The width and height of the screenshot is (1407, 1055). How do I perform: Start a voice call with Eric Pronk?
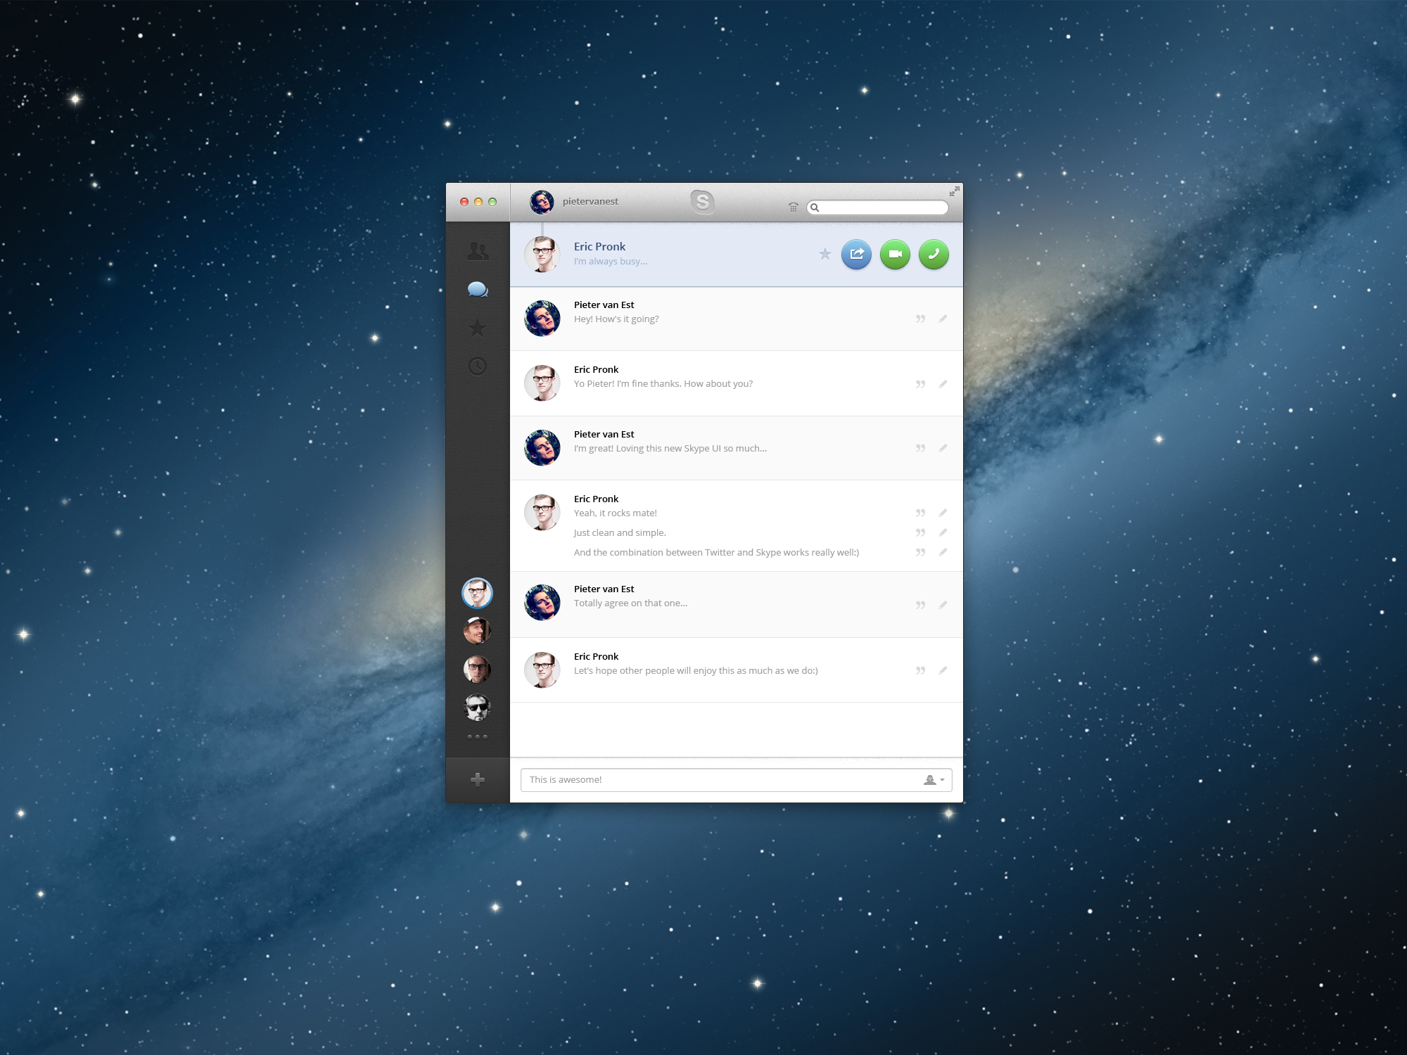point(934,254)
